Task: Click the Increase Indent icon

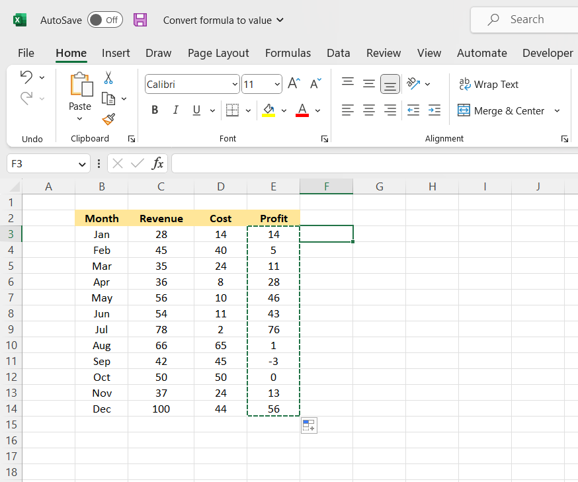Action: tap(434, 110)
